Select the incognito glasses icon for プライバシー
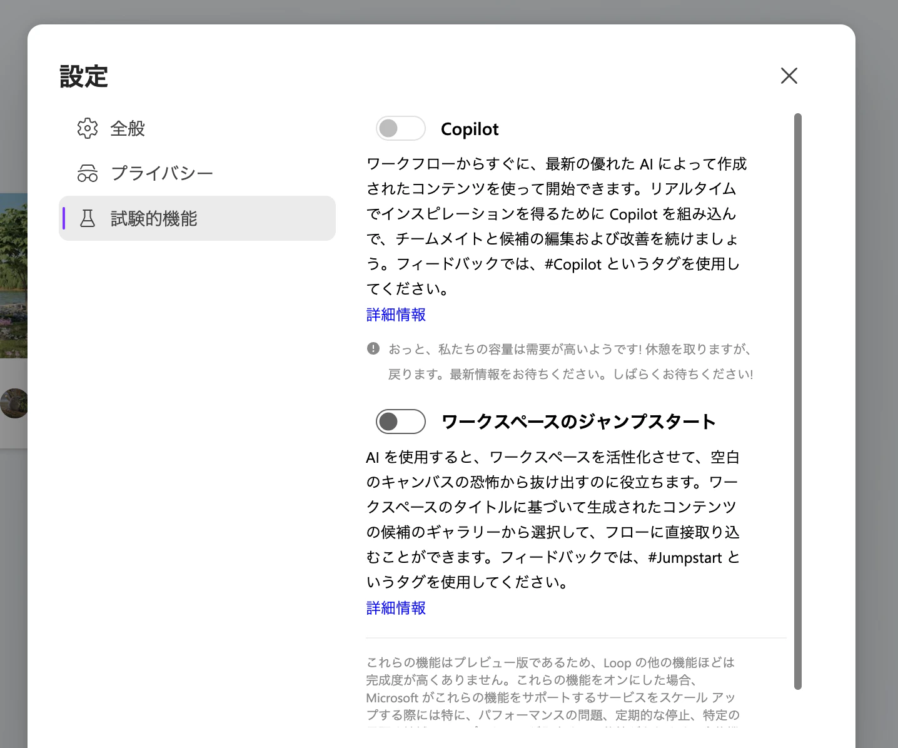This screenshot has height=748, width=898. coord(88,173)
